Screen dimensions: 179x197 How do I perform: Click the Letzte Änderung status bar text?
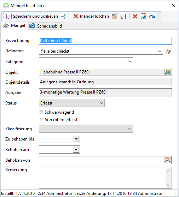point(119,193)
